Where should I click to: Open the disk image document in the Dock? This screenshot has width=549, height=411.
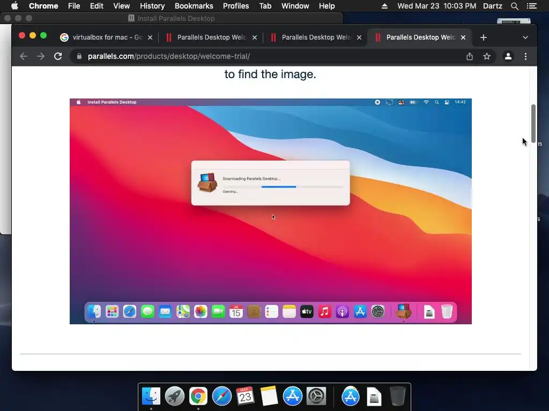(x=374, y=397)
